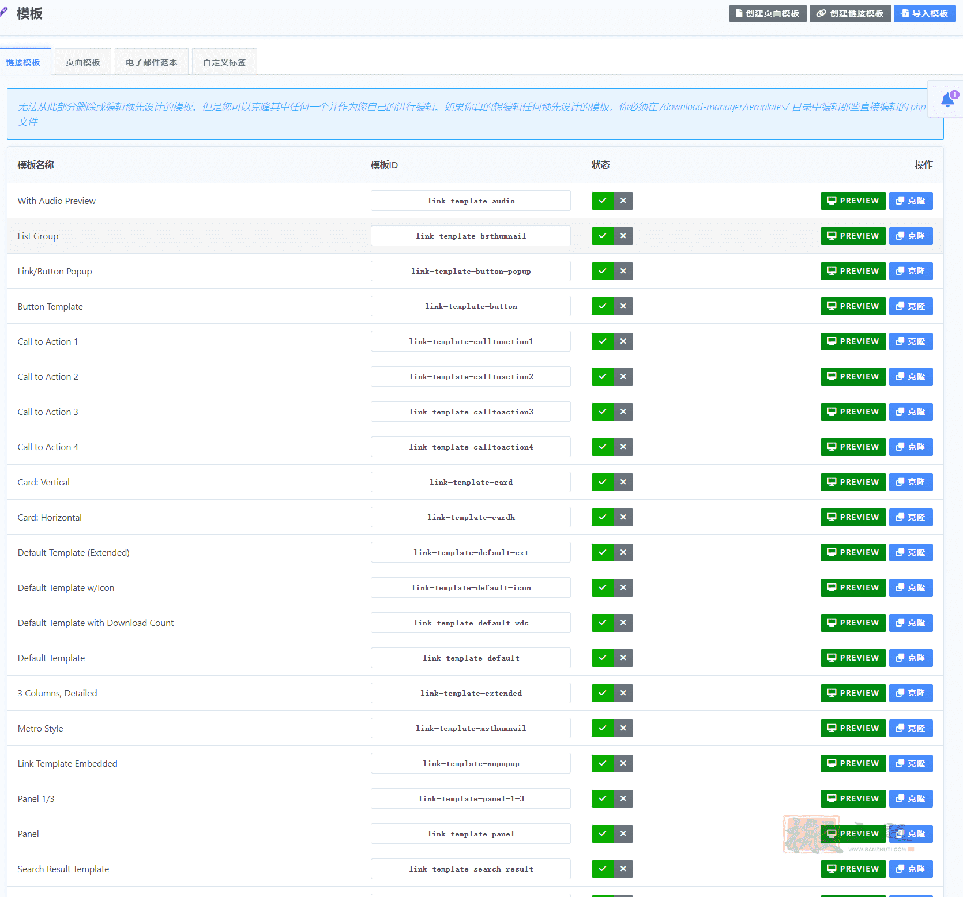Select the link-template-audio ID field
This screenshot has width=963, height=897.
[471, 201]
